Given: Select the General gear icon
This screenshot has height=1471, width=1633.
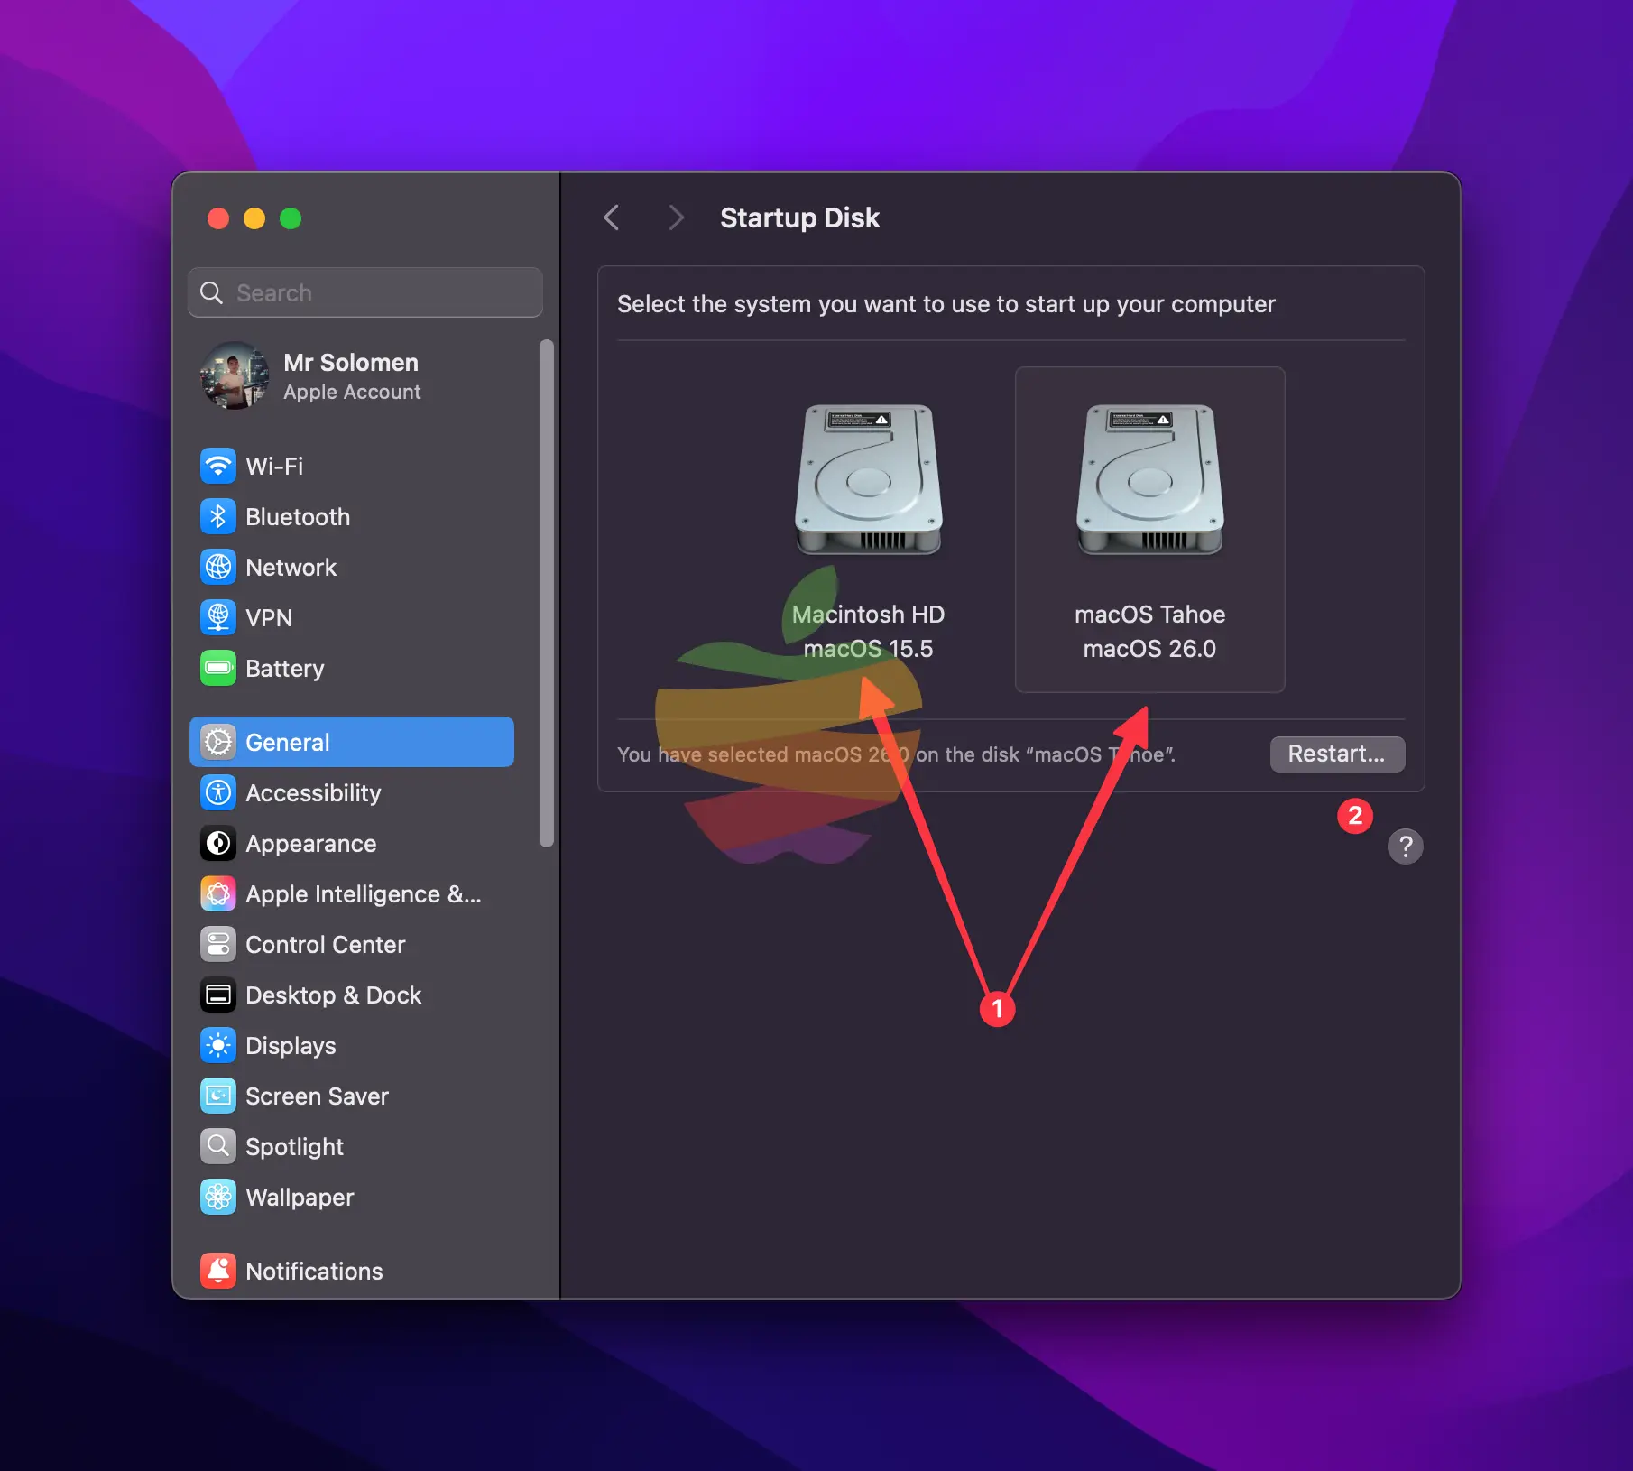Looking at the screenshot, I should [218, 743].
